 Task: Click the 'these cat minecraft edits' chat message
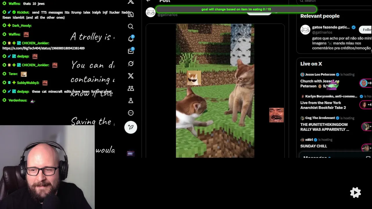coord(72,91)
